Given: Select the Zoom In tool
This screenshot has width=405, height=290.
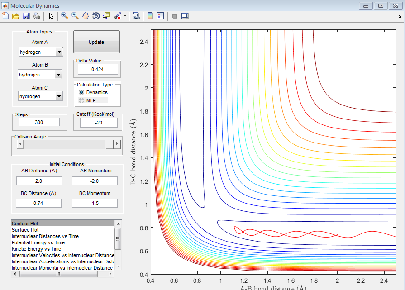Looking at the screenshot, I should coord(65,16).
